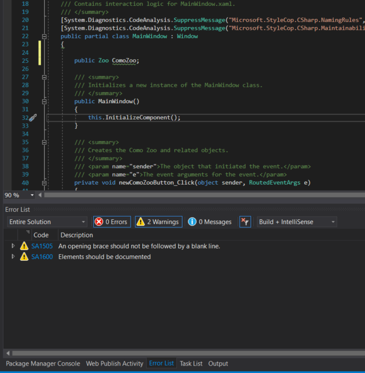This screenshot has height=373, width=365.
Task: Click 'An opening brace should not be followed' description
Action: pyautogui.click(x=139, y=246)
